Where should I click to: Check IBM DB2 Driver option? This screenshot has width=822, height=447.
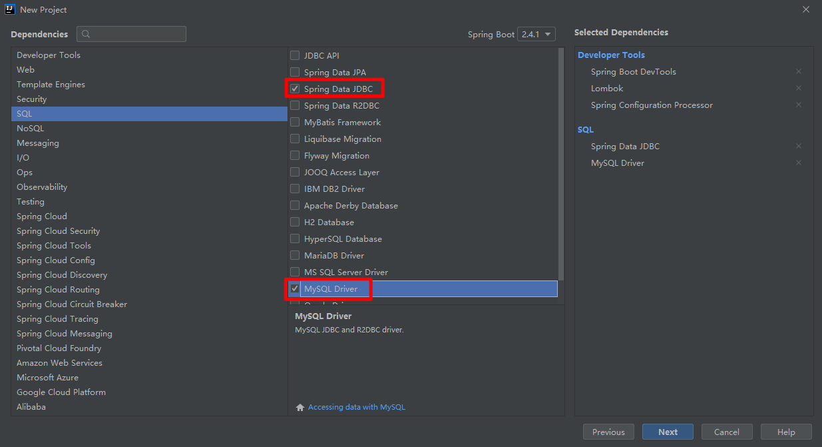[295, 189]
